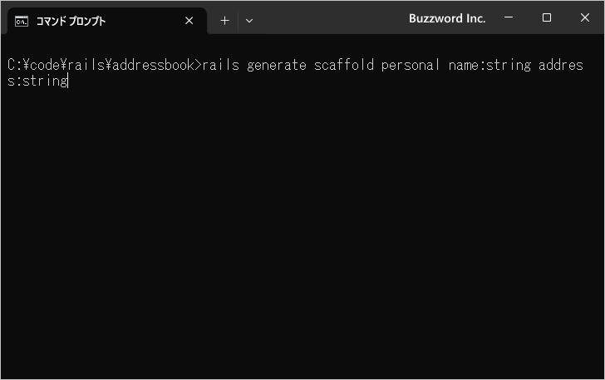
Task: Close the terminal window
Action: [x=585, y=17]
